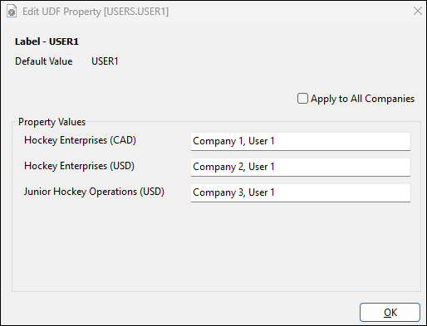Place cursor in 'Company 3, User 1' text

[x=233, y=192]
